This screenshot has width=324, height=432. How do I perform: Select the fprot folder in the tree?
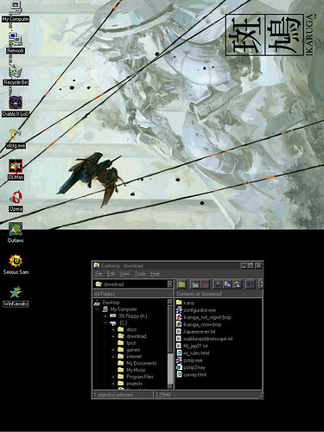tap(131, 343)
